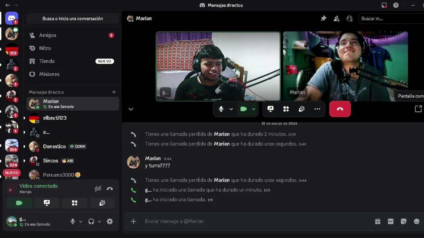
Task: Select Marian direct message
Action: (73, 104)
